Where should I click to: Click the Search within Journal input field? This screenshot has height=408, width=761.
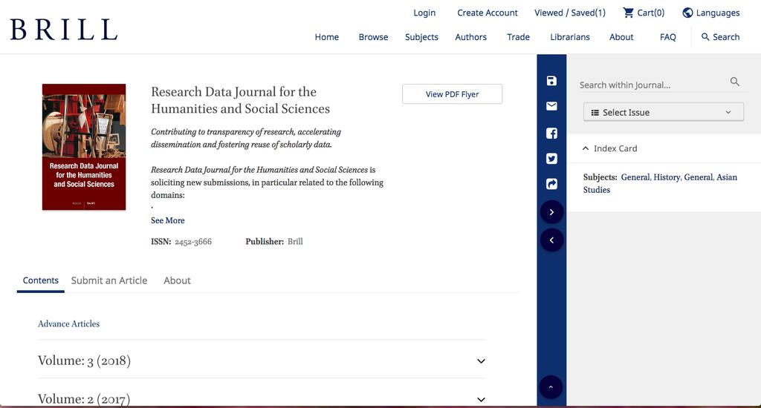[652, 85]
